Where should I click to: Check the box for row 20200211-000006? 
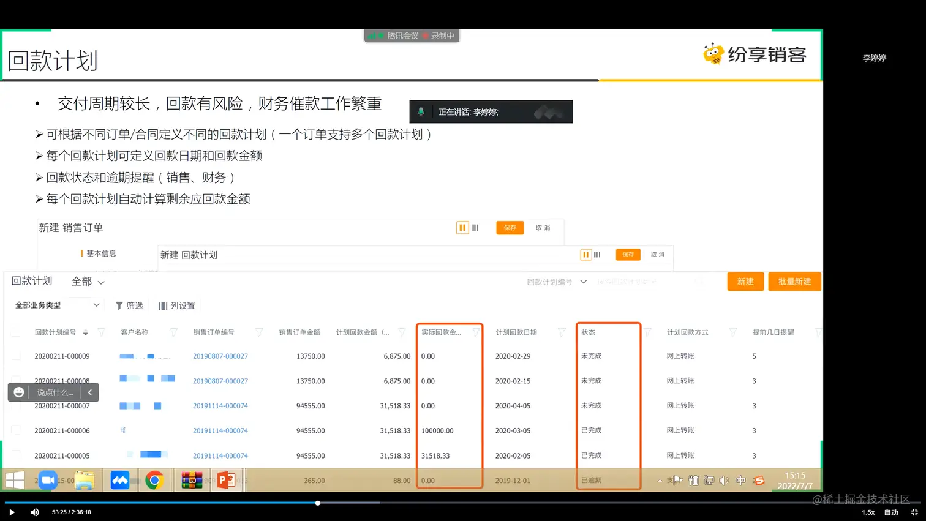click(x=16, y=430)
